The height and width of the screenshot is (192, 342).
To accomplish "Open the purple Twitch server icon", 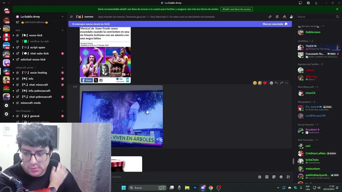I will point(6,63).
